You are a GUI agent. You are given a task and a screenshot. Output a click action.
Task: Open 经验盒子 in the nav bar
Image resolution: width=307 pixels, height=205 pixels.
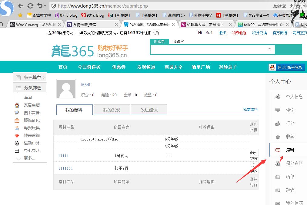pyautogui.click(x=228, y=67)
